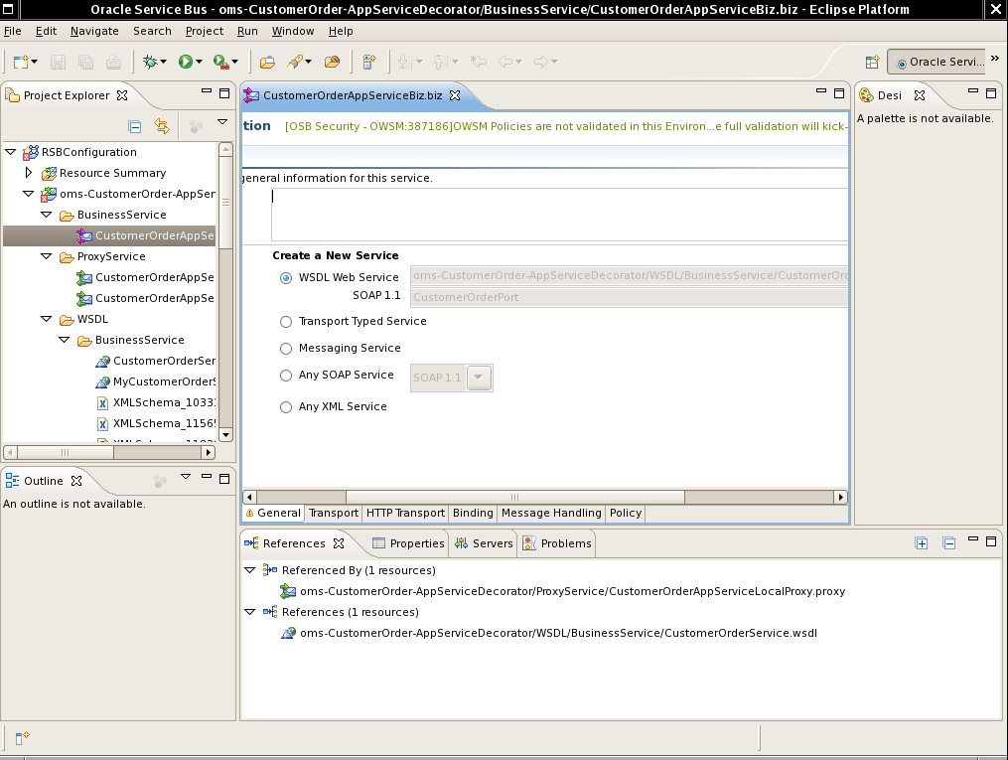Click Expand All icon in References view

922,543
